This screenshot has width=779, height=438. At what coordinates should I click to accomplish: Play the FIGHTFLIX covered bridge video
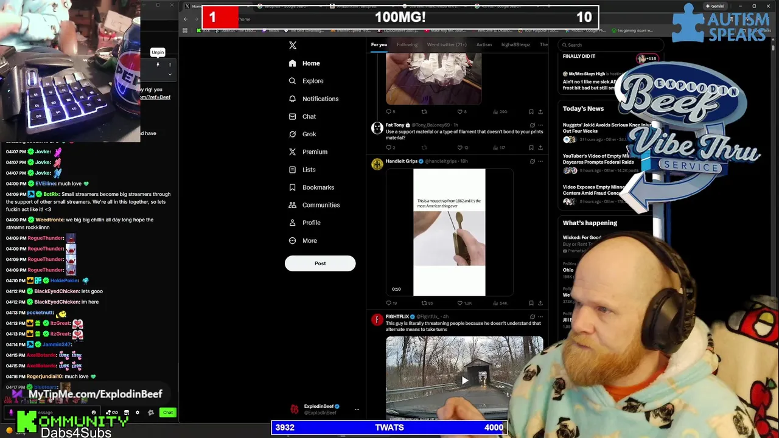tap(464, 380)
